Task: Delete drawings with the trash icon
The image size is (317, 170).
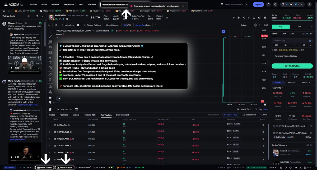Action: point(50,109)
